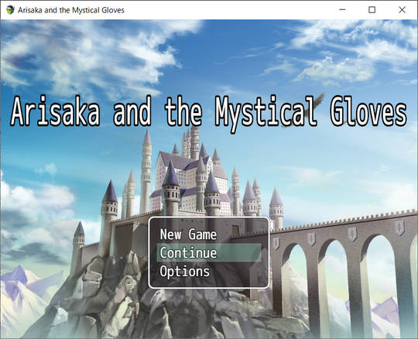Screen dimensions: 418x339
Task: Select the highlighted Continue command
Action: coord(209,252)
